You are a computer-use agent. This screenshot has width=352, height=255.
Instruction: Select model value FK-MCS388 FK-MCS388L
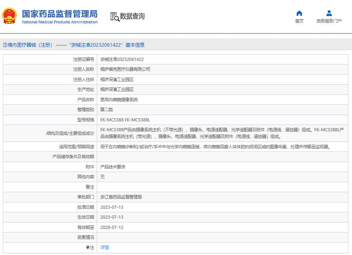coord(125,120)
